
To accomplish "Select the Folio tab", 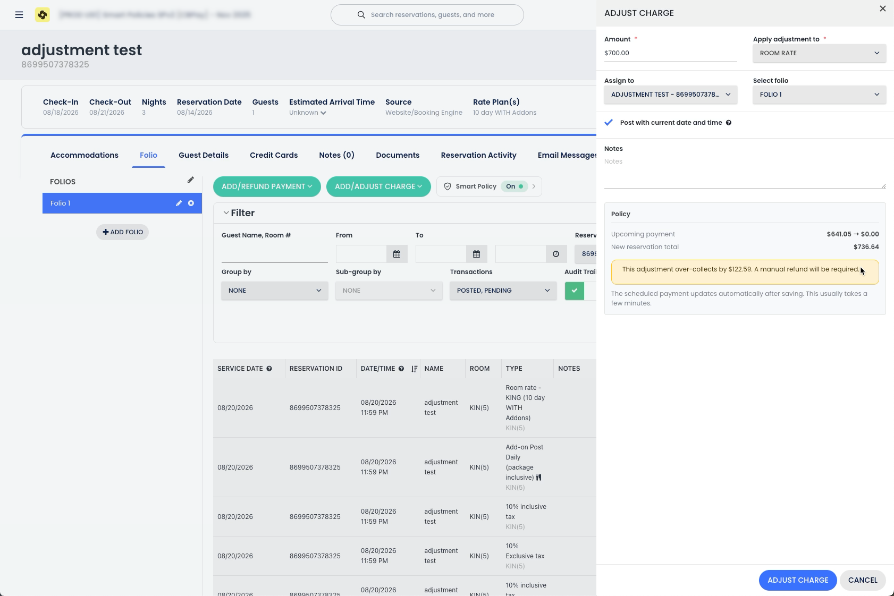I will (x=148, y=155).
